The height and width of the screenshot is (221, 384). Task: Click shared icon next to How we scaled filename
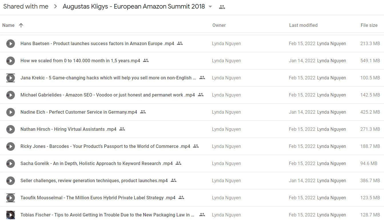146,61
